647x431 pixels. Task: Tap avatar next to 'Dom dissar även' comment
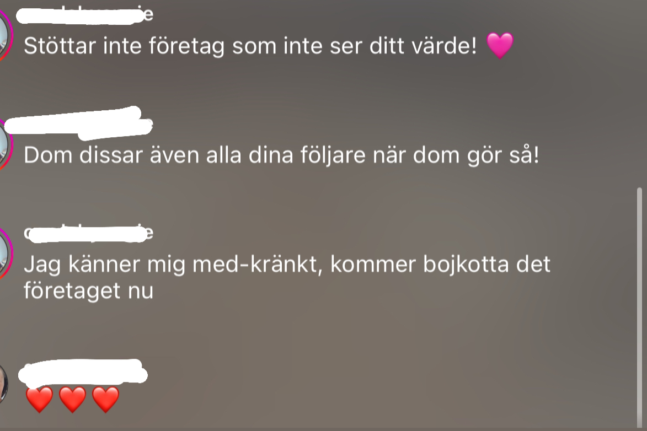(x=6, y=144)
